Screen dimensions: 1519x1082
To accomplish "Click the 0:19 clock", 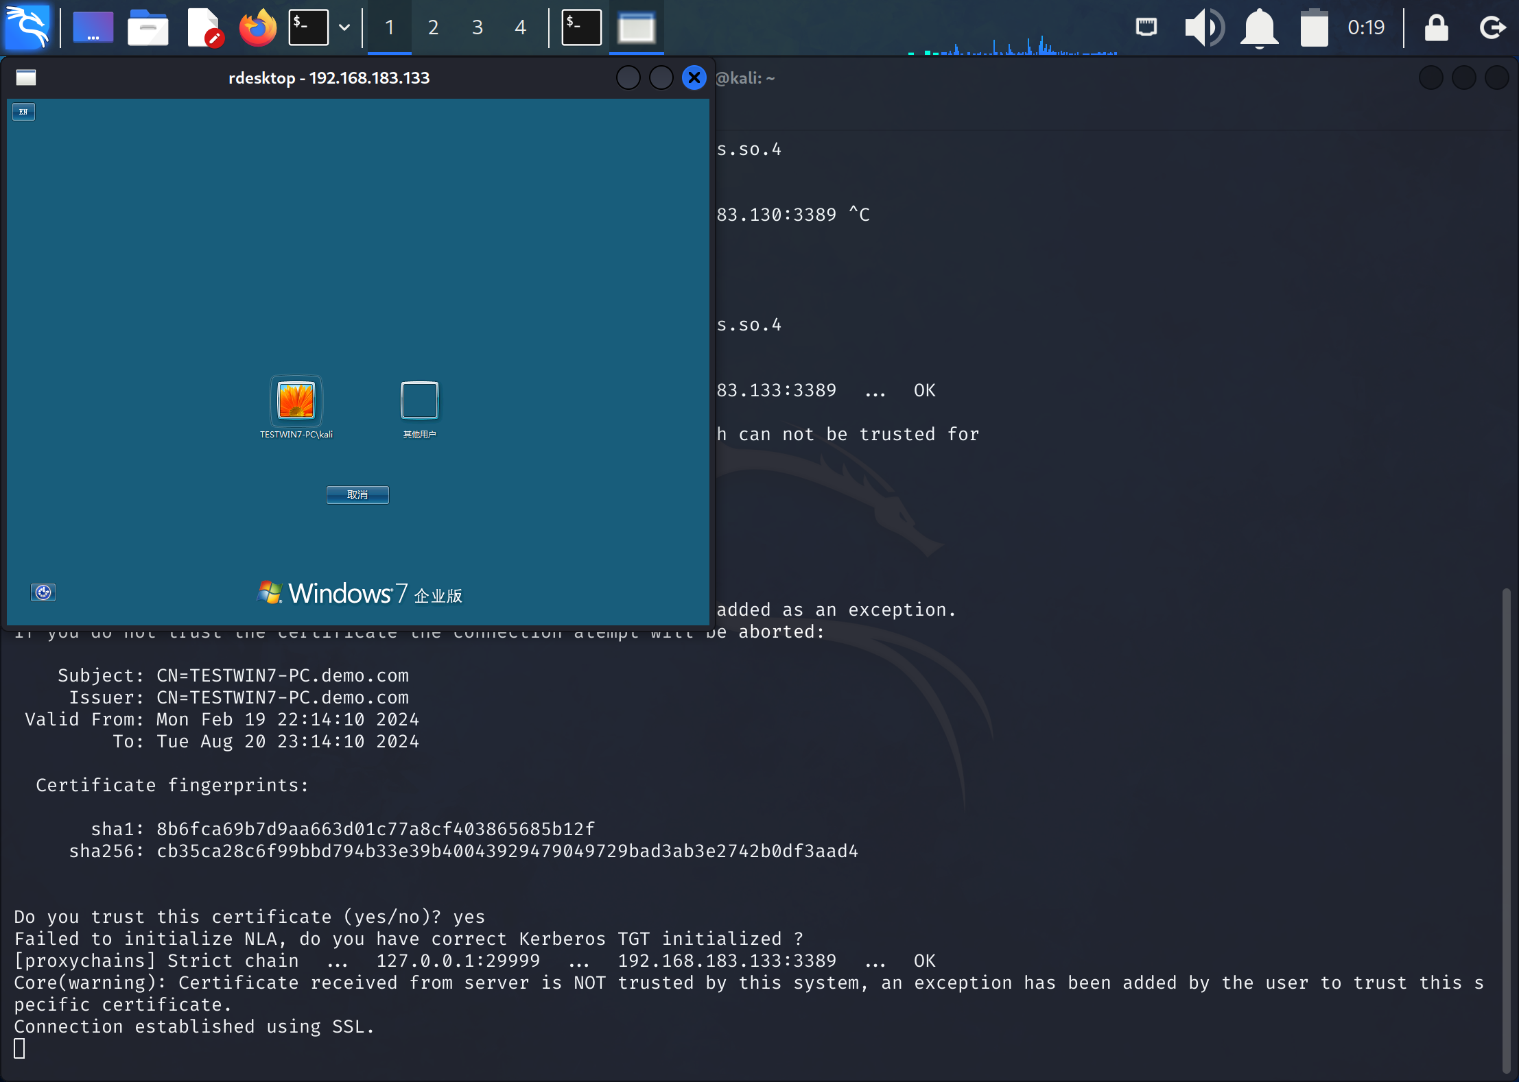I will pos(1366,27).
